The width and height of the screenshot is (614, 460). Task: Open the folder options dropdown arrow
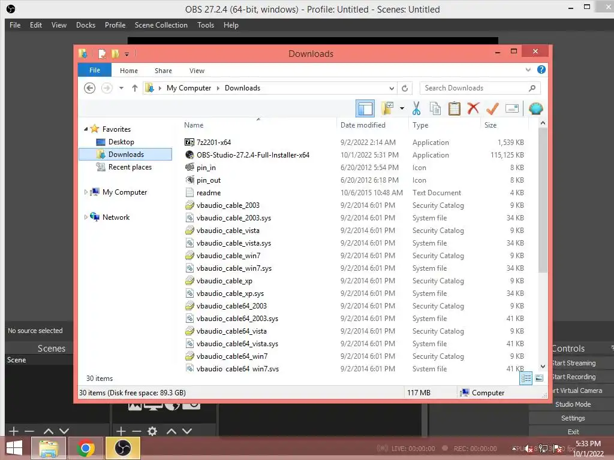coord(402,108)
